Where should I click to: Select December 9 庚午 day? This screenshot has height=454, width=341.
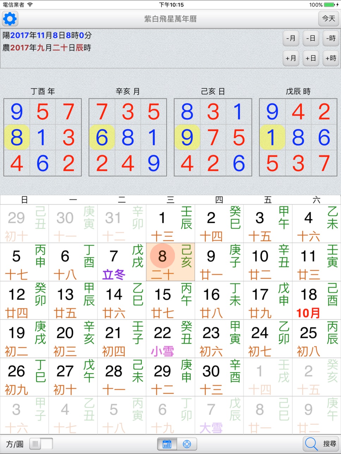(316, 416)
